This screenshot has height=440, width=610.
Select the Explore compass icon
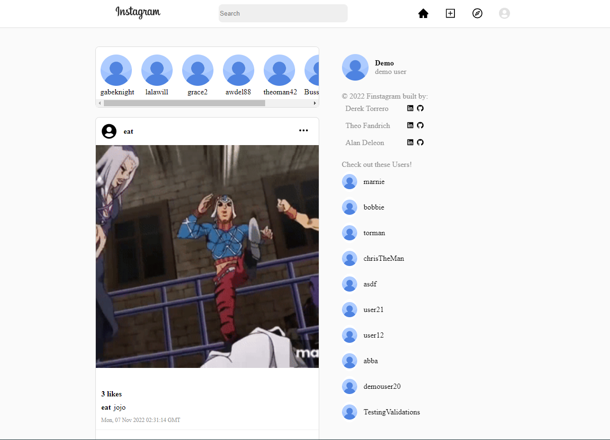(477, 13)
